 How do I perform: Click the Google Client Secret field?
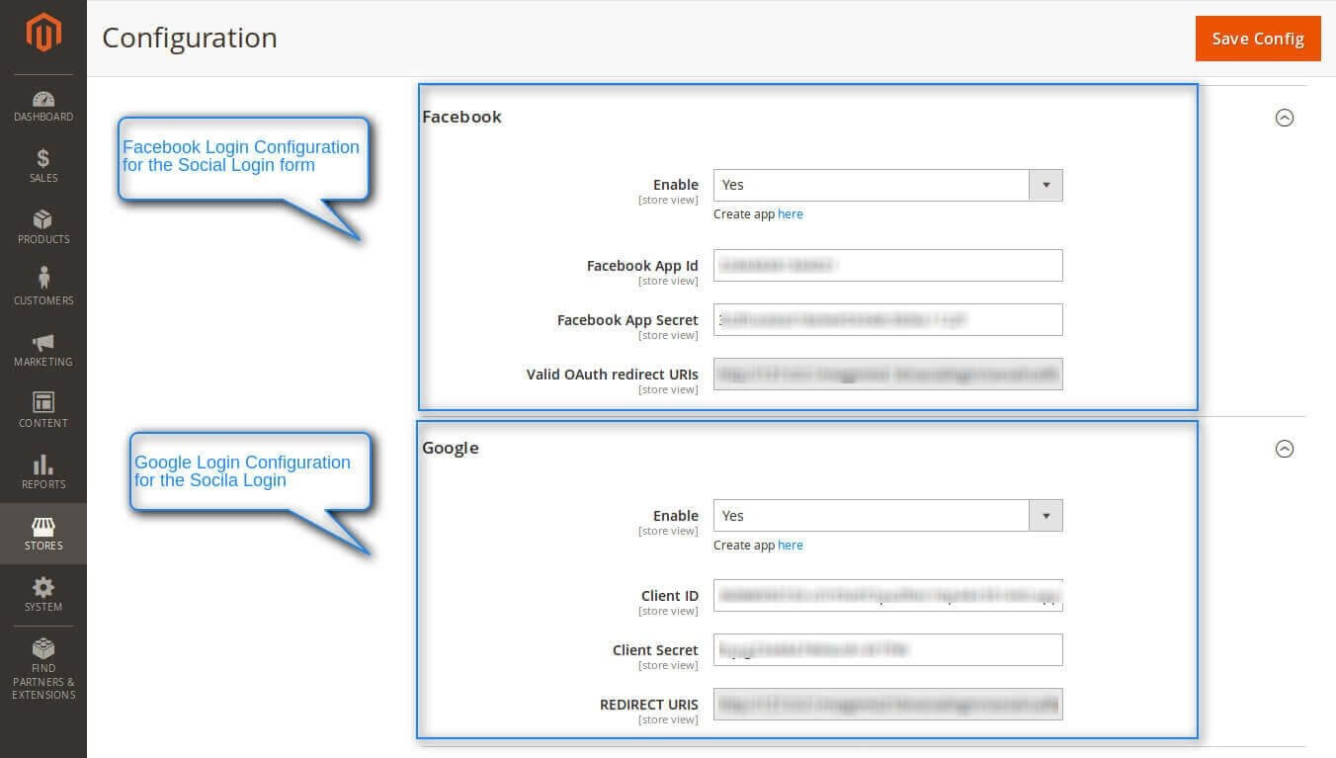888,650
